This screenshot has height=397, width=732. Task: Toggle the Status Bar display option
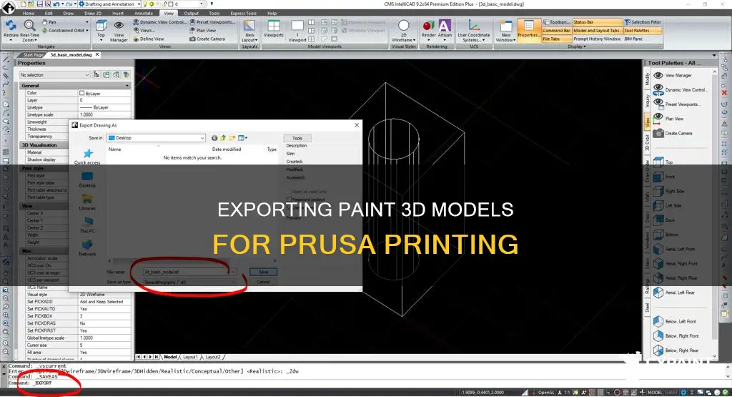click(x=597, y=22)
